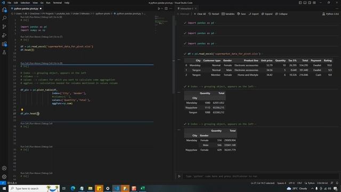Click the Windows taskbar search box

34,188
